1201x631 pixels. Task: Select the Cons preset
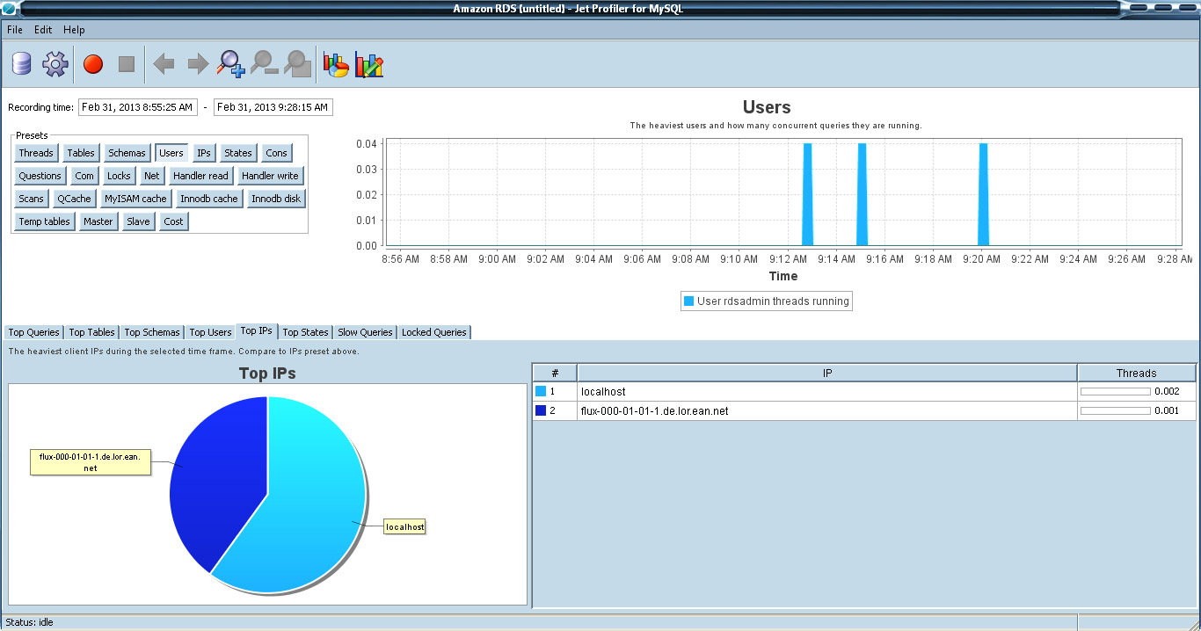pyautogui.click(x=277, y=153)
